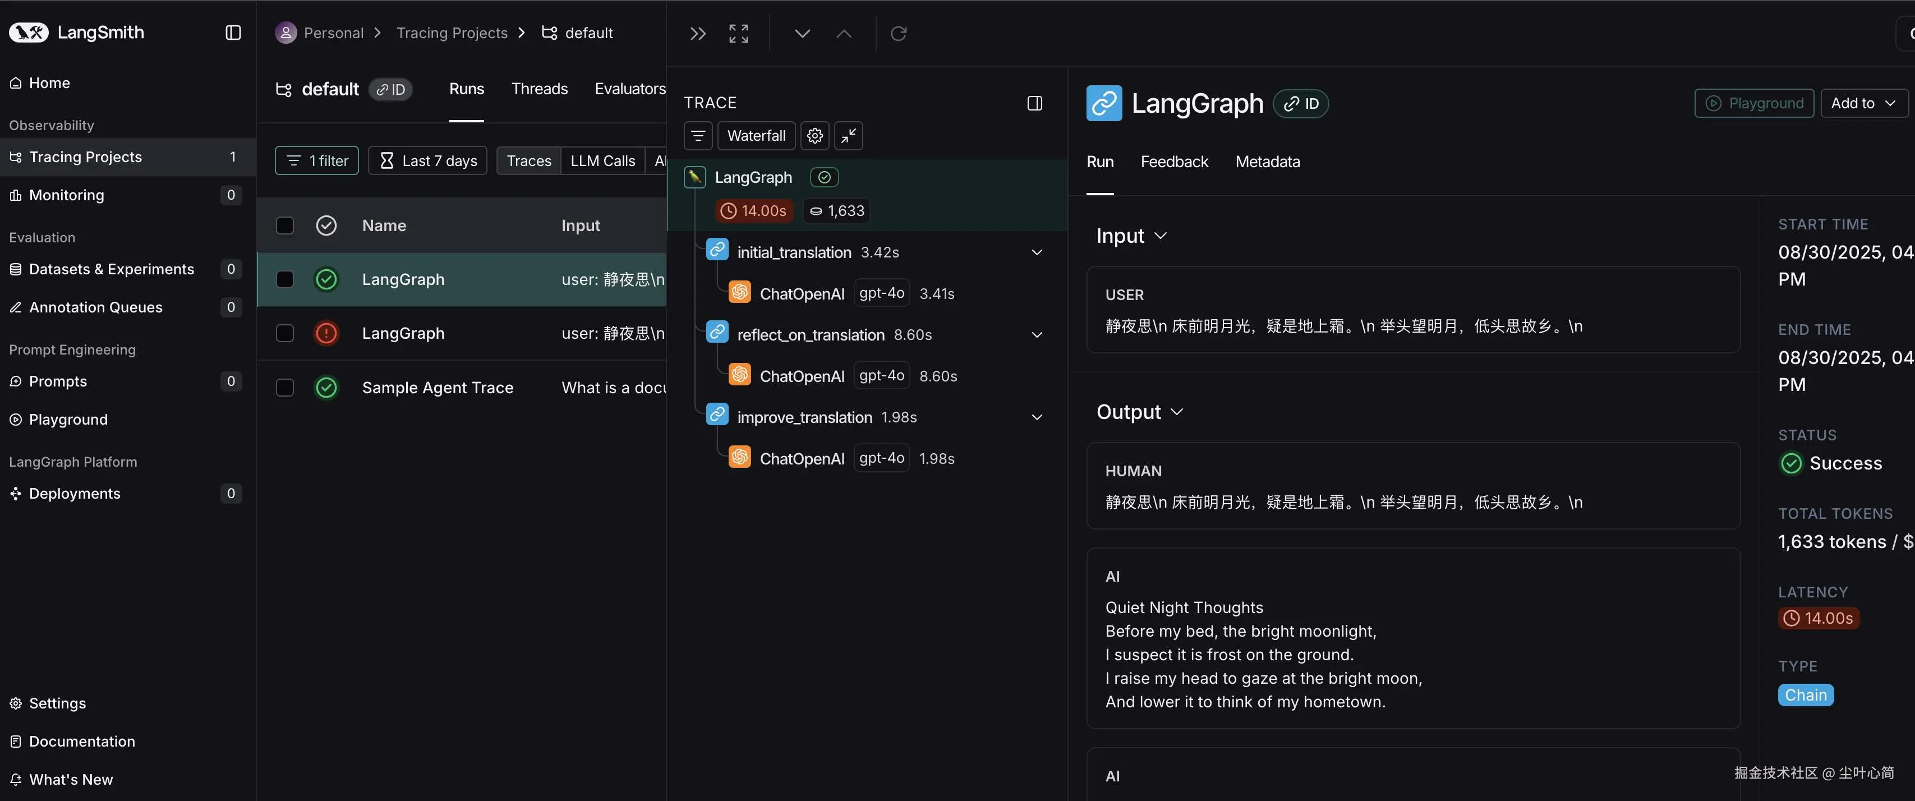Viewport: 1915px width, 801px height.
Task: Click the reflect_on_translation chain icon
Action: [717, 333]
